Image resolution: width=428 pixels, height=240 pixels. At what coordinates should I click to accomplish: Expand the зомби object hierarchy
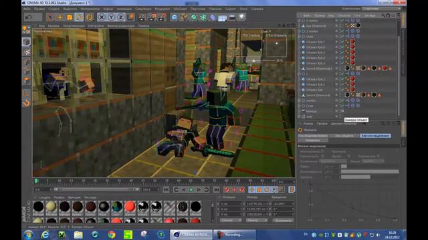click(x=299, y=101)
